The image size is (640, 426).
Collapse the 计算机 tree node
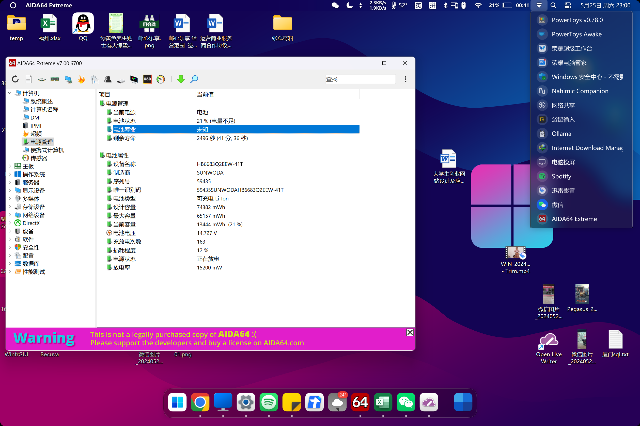point(10,93)
